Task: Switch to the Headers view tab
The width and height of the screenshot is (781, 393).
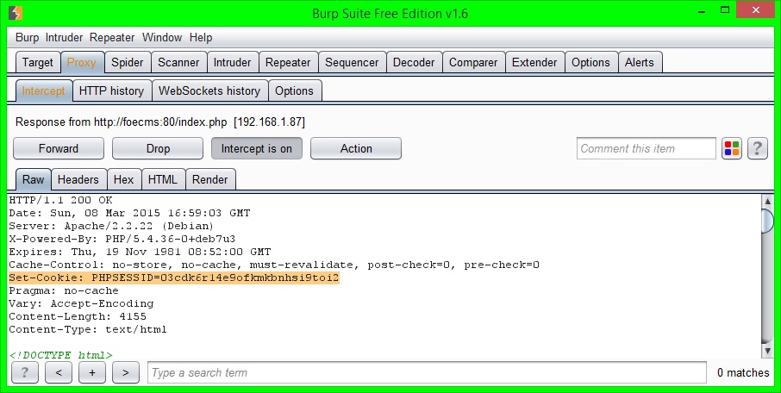Action: (78, 180)
